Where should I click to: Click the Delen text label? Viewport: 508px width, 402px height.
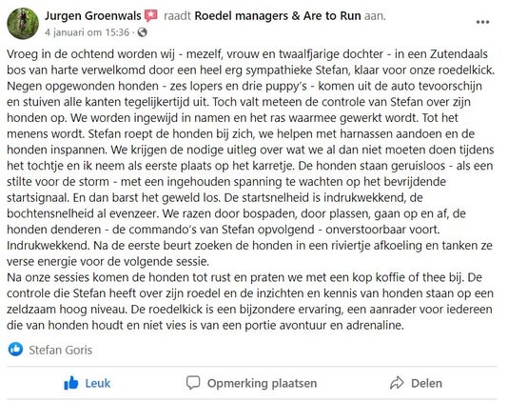(x=426, y=383)
